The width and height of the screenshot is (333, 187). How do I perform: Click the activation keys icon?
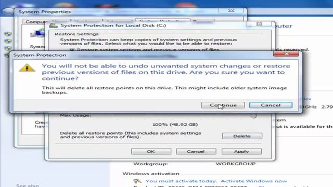pos(137,181)
